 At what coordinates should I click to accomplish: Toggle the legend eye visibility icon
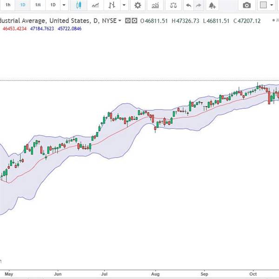coord(129,21)
